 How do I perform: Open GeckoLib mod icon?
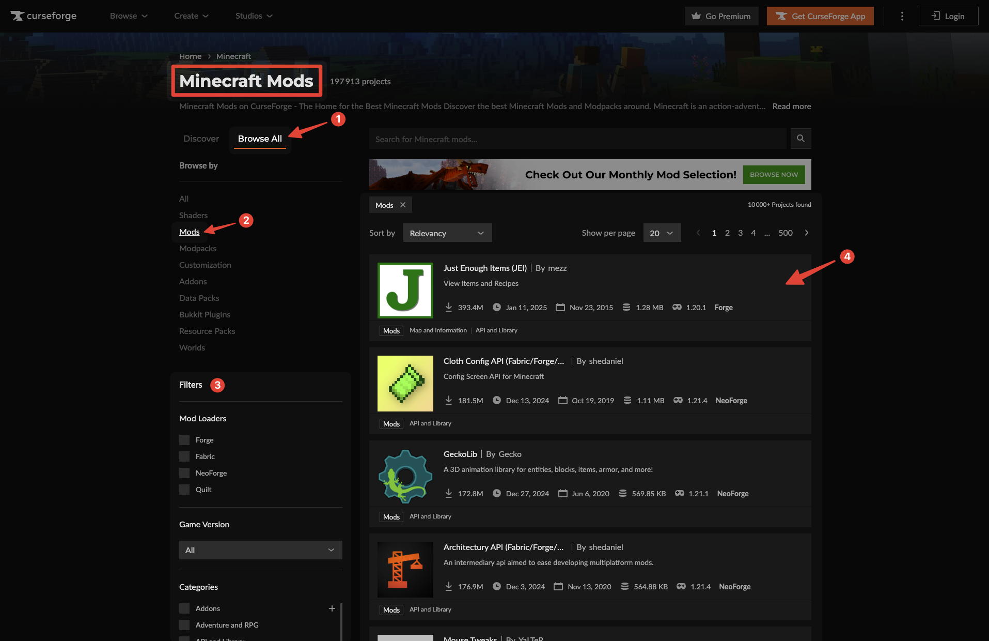click(405, 476)
